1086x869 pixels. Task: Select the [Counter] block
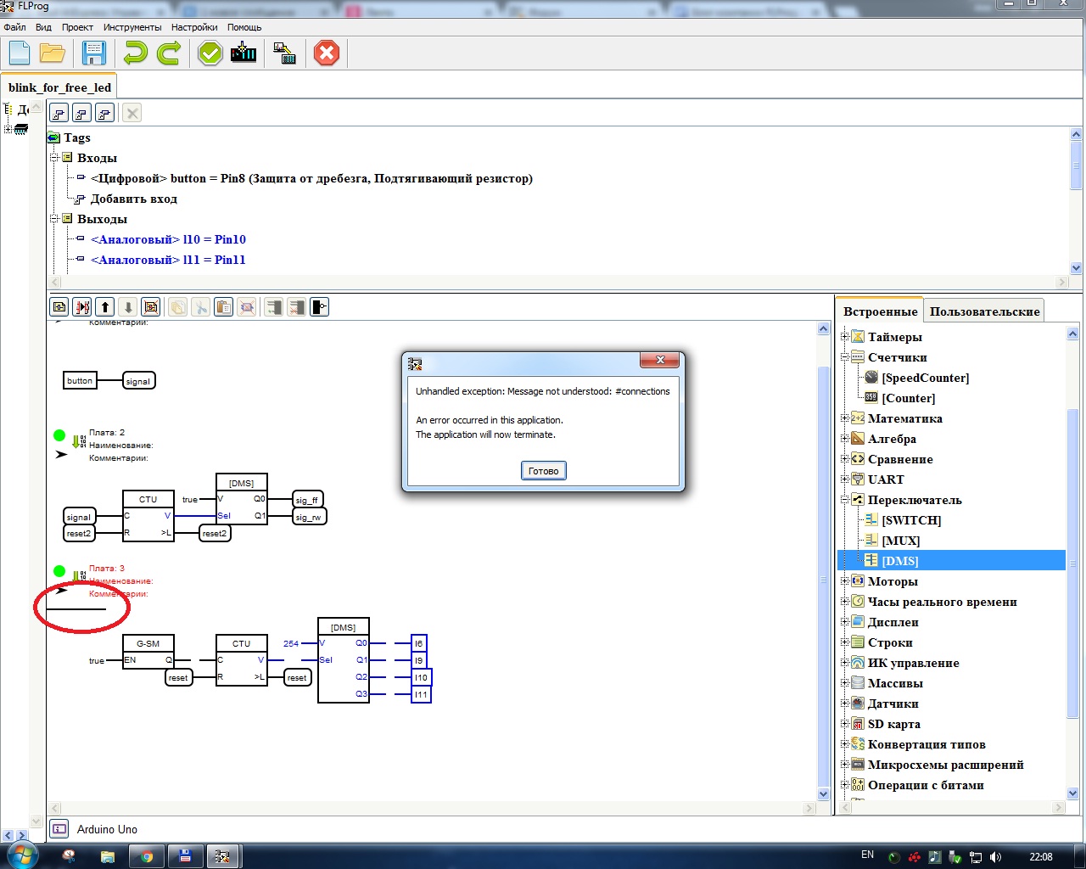(x=908, y=398)
